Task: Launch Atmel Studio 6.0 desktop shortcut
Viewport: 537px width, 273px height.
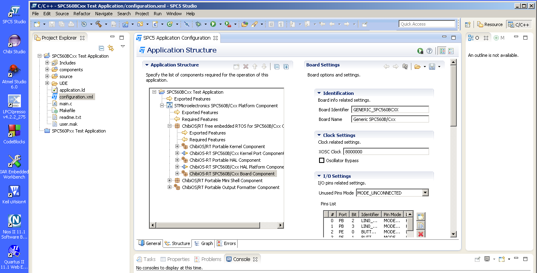Action: click(x=14, y=77)
